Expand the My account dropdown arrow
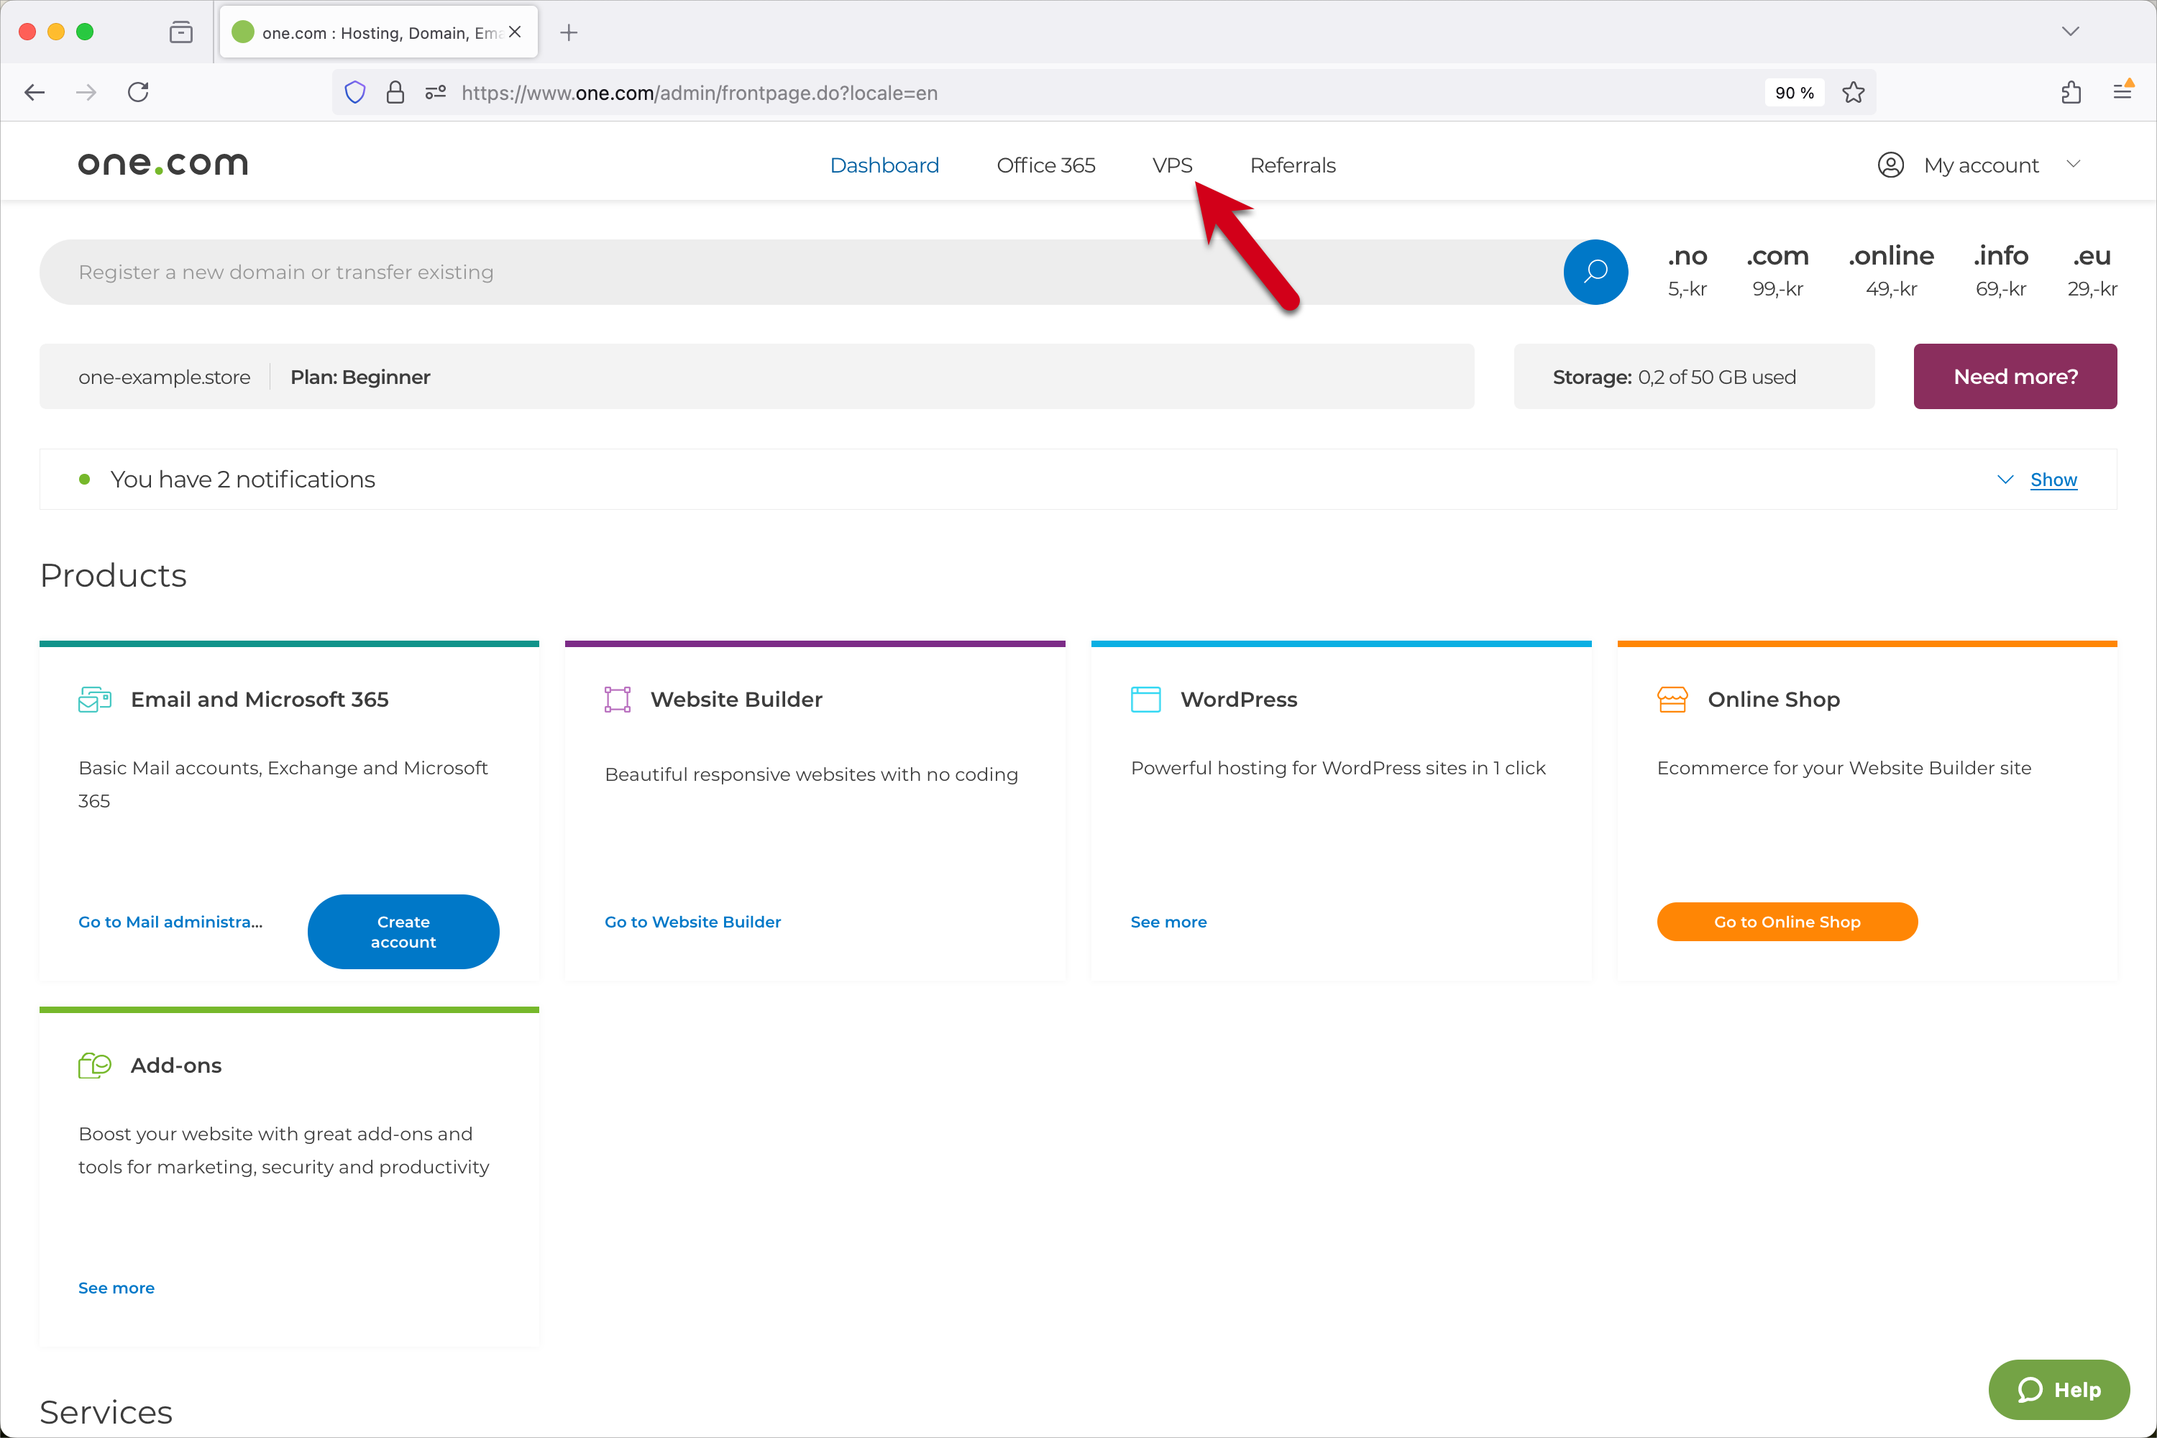The width and height of the screenshot is (2157, 1438). click(2074, 164)
